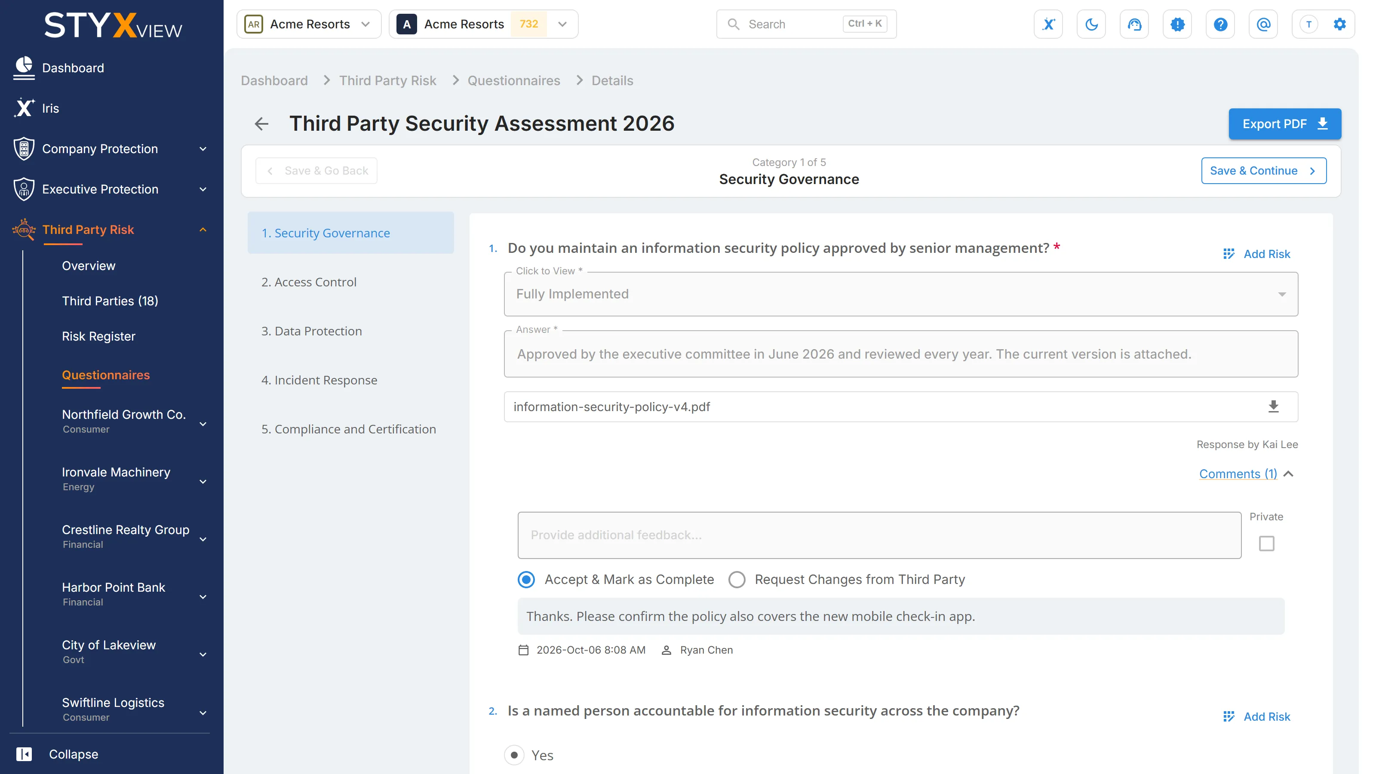Open Risk Register in sidebar
The height and width of the screenshot is (774, 1376).
coord(98,336)
